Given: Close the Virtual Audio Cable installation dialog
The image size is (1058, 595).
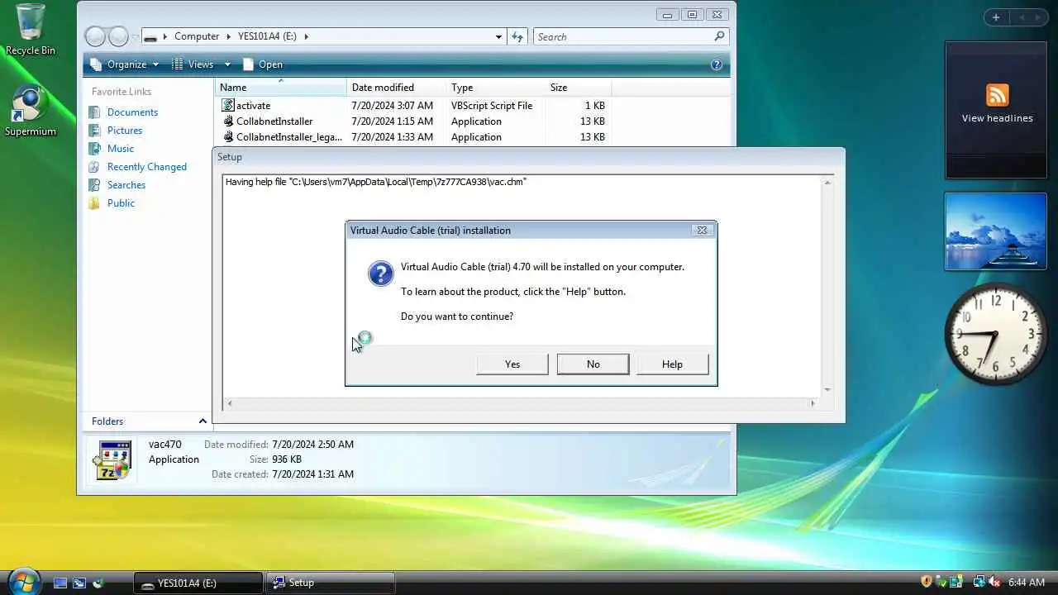Looking at the screenshot, I should pos(702,231).
